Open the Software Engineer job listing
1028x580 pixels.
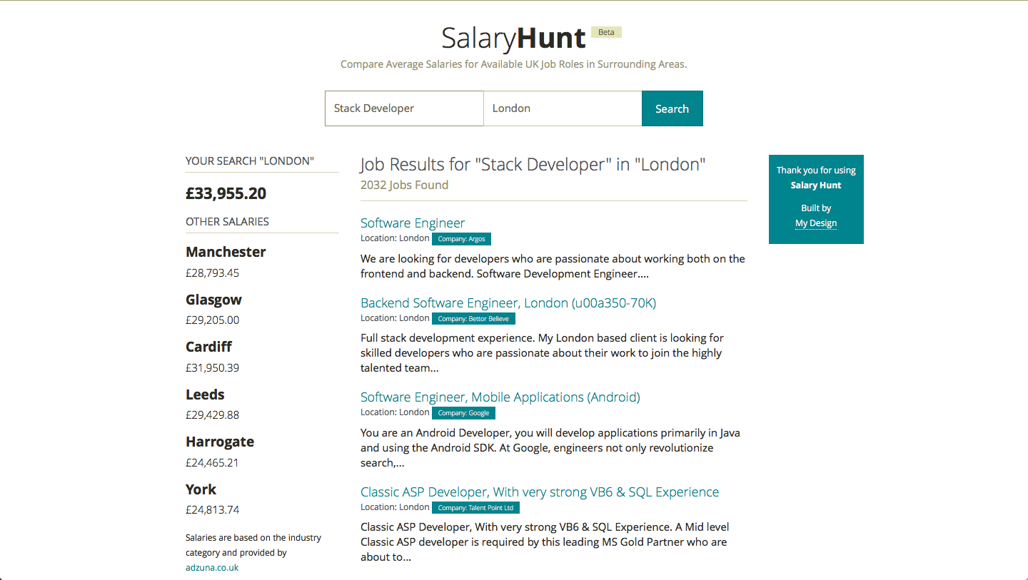click(412, 223)
